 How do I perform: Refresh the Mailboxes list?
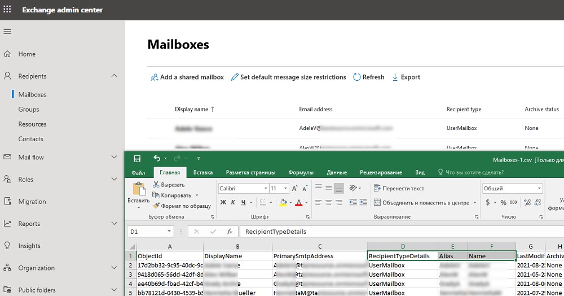pos(369,77)
